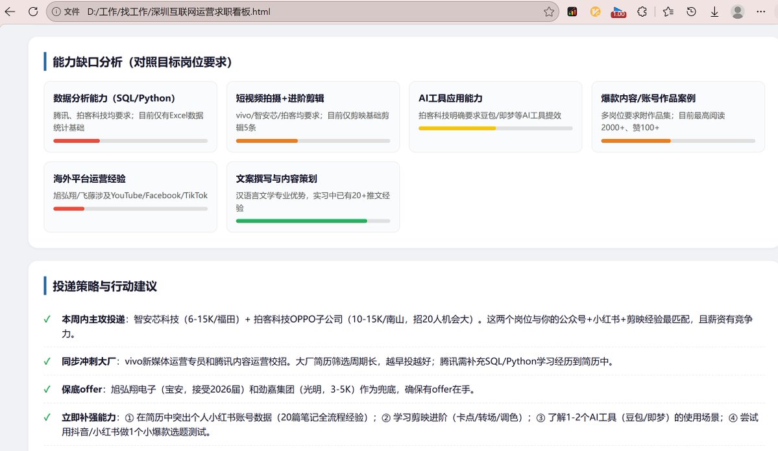Select the 海外平台运营经验 card title

90,178
